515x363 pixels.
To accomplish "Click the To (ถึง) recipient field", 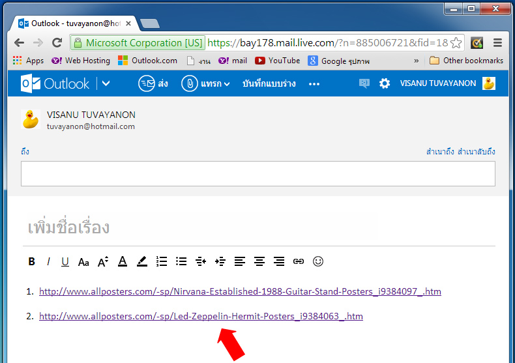I will pos(257,174).
